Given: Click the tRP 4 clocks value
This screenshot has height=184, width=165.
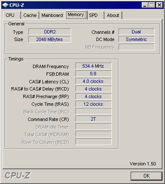Looking at the screenshot, I should [x=93, y=96].
